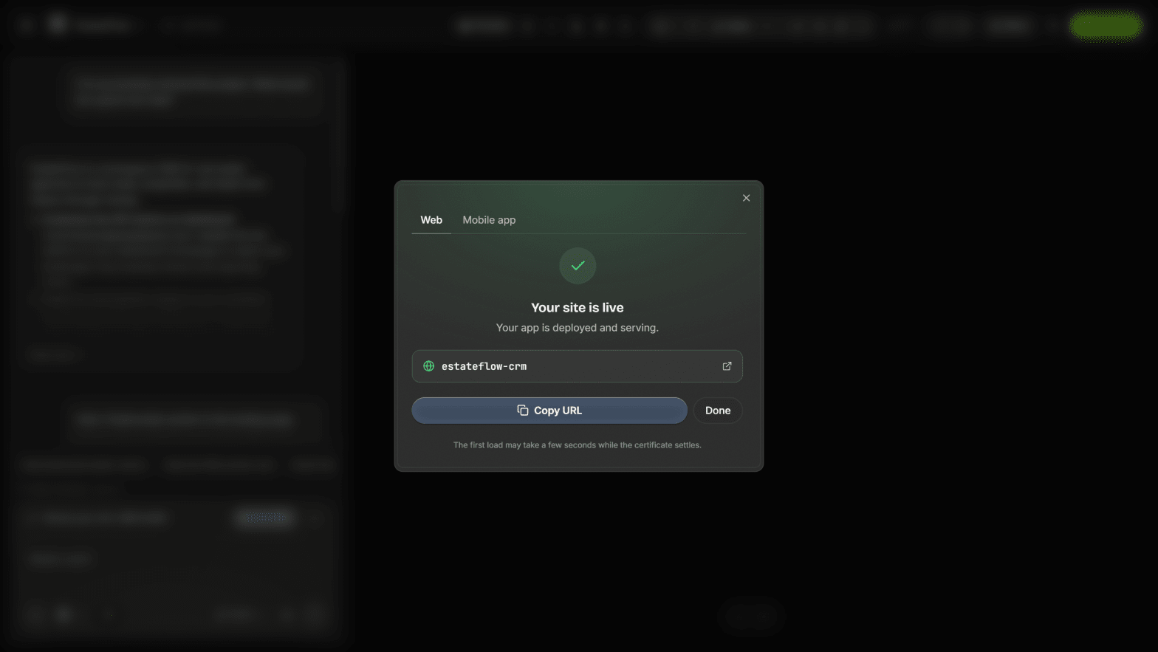The height and width of the screenshot is (652, 1158).
Task: Click the globe icon beside estateflow-crm
Action: pos(428,366)
